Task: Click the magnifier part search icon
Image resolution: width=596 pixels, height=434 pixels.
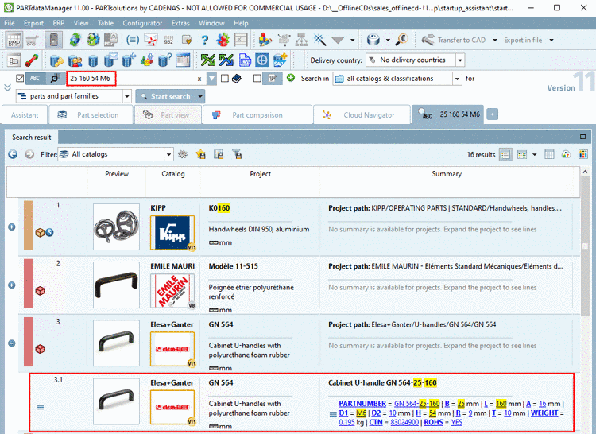Action: tap(402, 40)
